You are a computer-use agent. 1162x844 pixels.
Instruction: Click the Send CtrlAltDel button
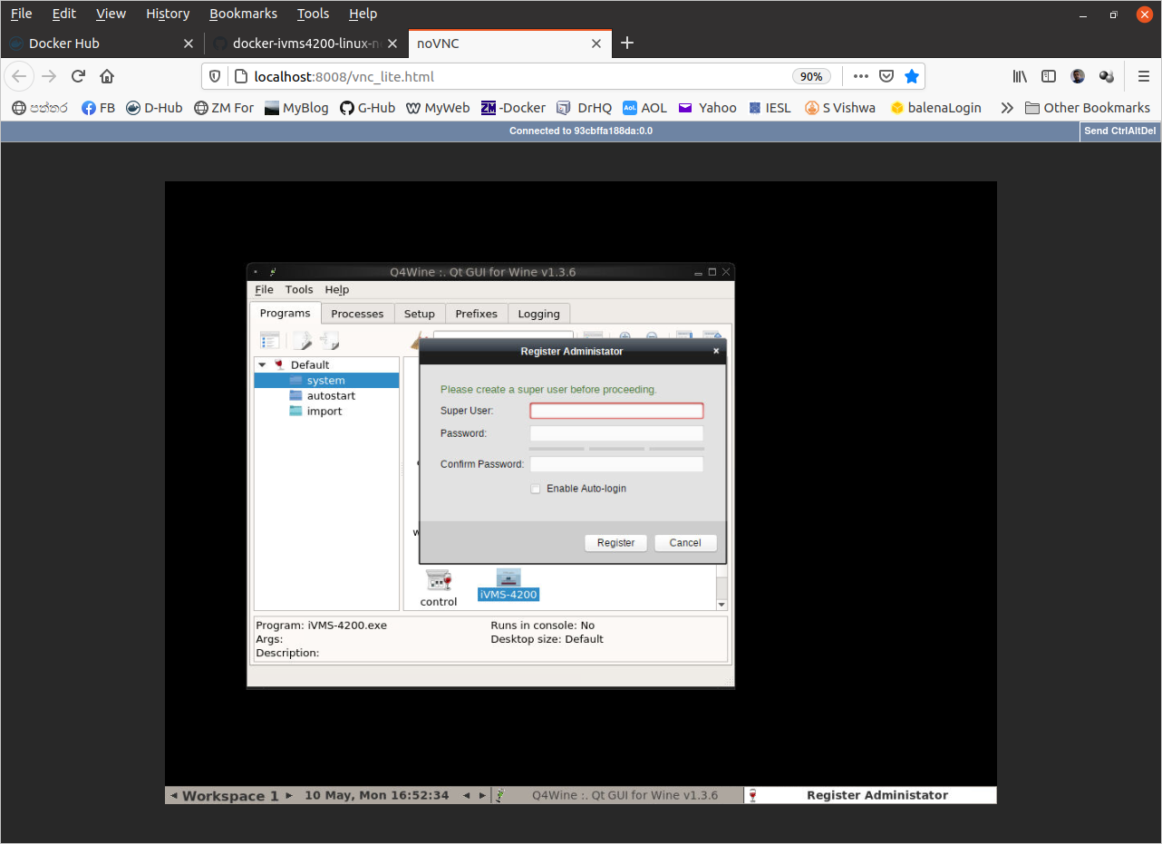pyautogui.click(x=1120, y=131)
